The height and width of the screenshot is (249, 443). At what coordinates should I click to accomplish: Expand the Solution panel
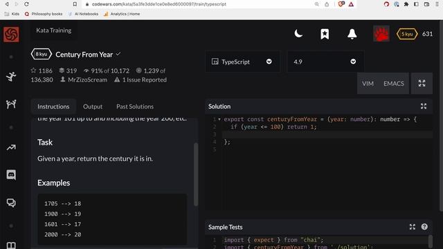tap(424, 106)
